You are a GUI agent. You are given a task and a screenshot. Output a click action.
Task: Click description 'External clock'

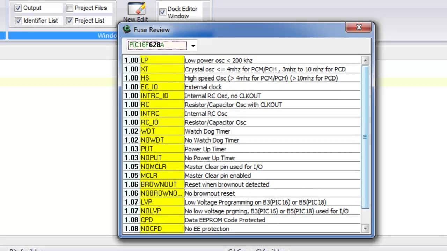(203, 87)
